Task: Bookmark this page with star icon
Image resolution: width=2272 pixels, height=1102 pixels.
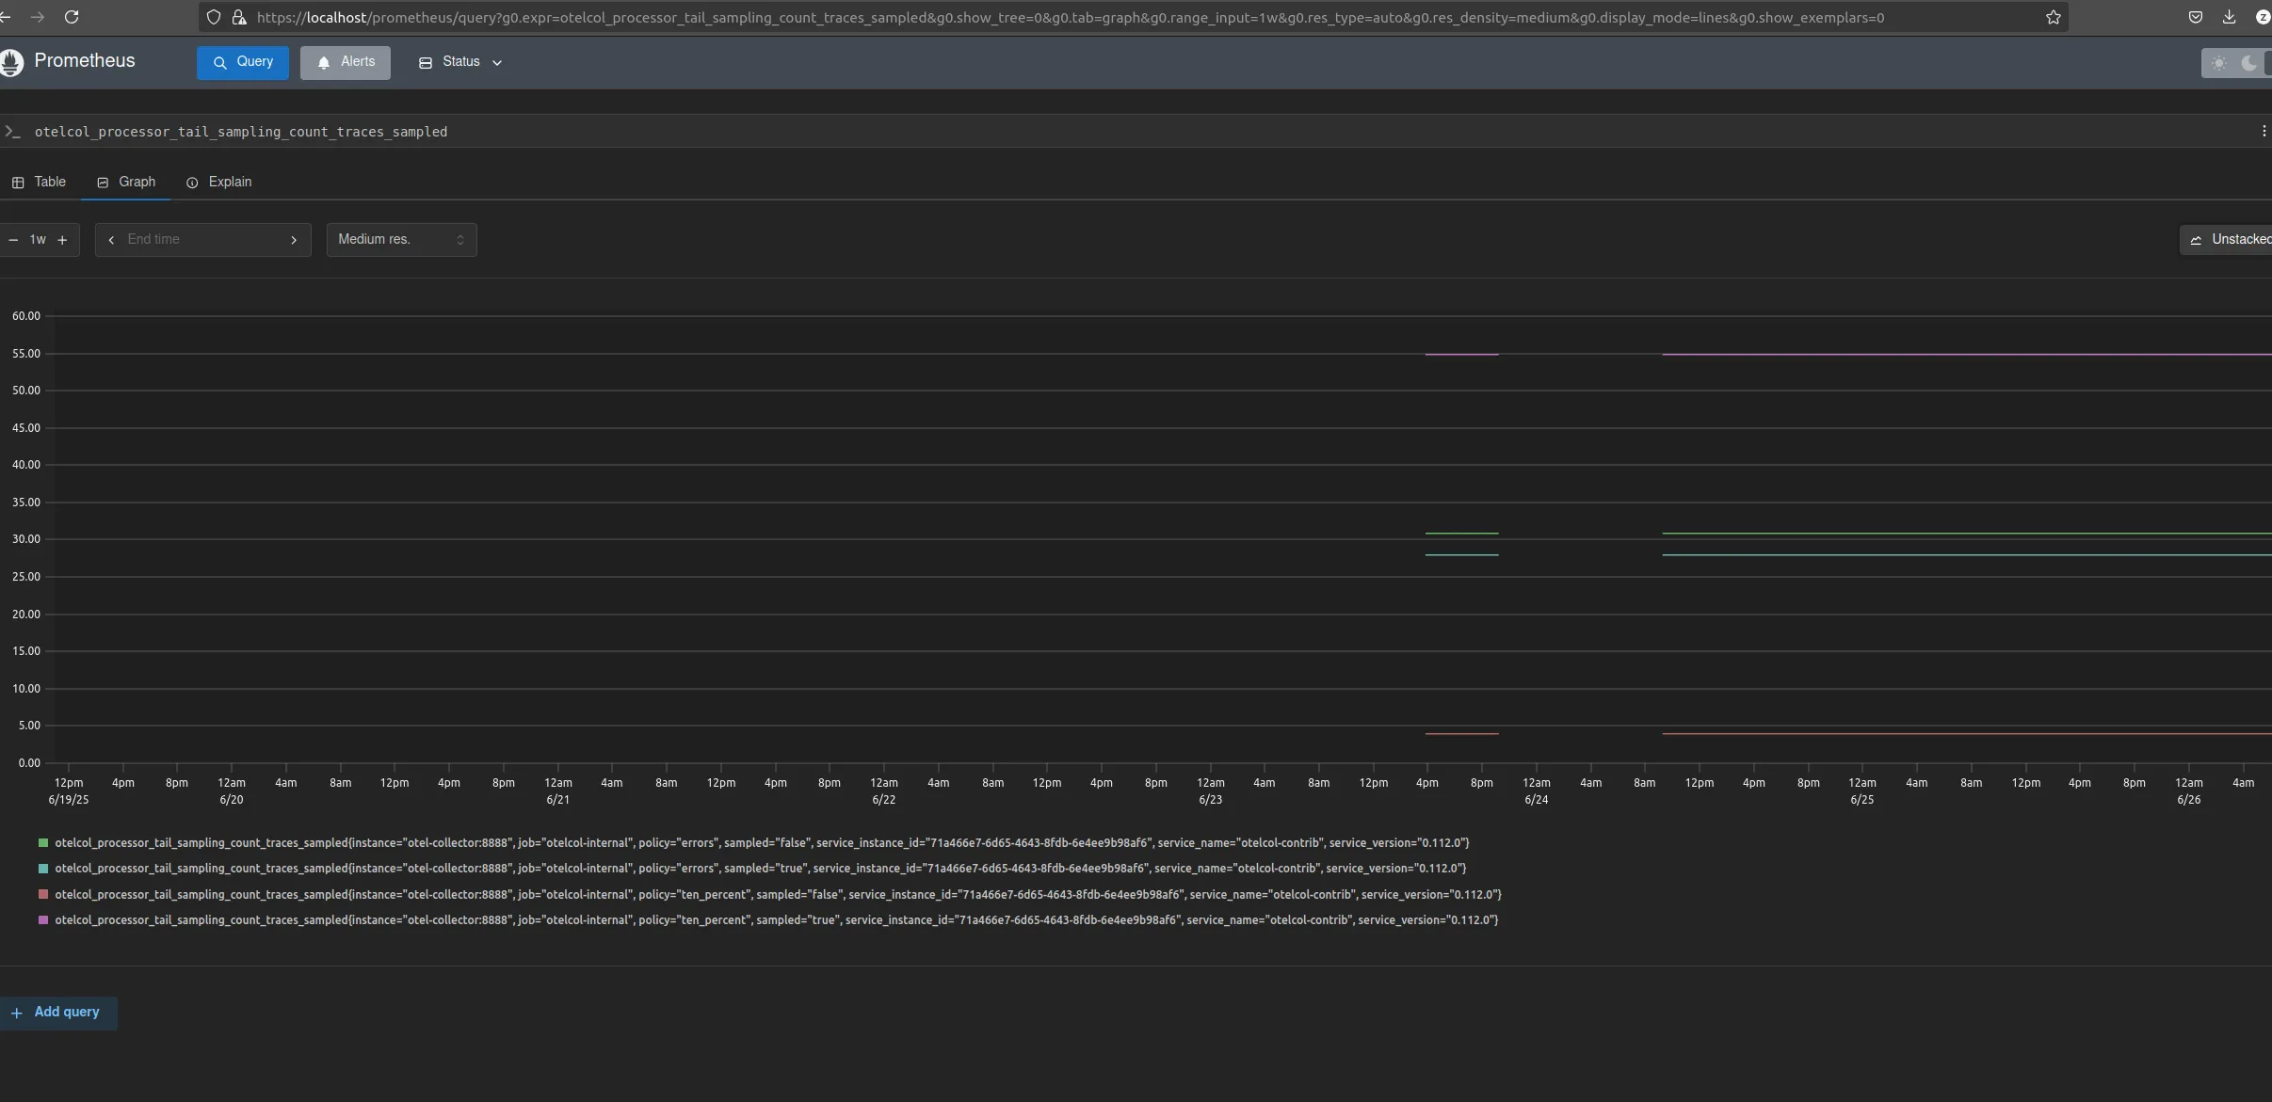Action: pyautogui.click(x=2053, y=17)
